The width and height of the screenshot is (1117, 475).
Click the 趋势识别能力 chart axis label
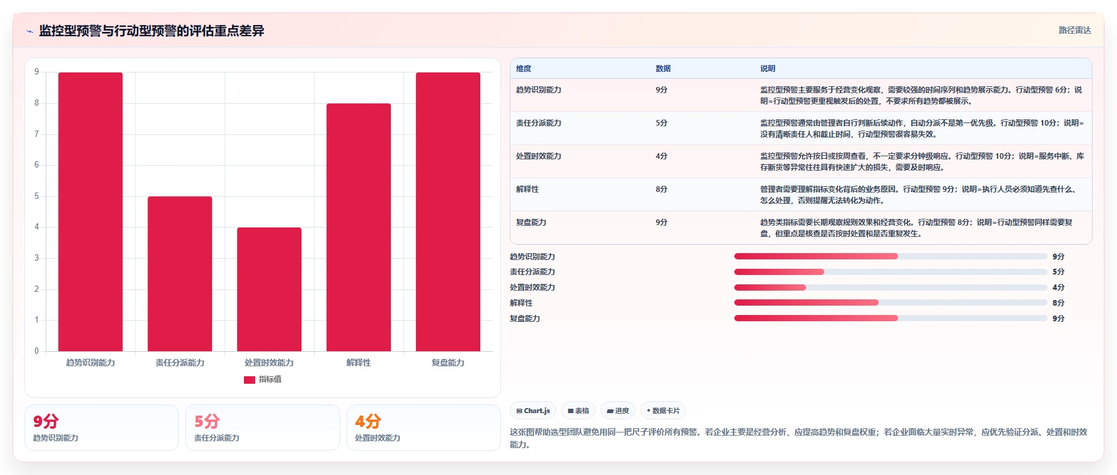click(91, 362)
